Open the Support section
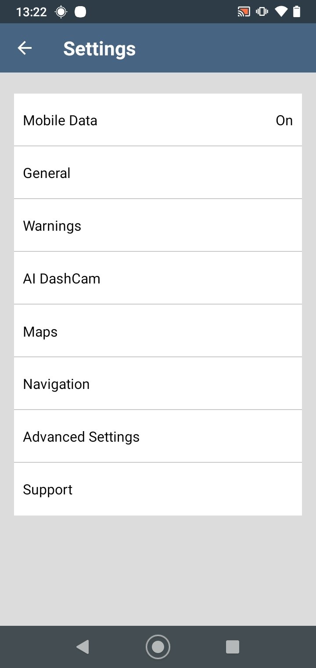Screen dimensions: 316x668 pos(158,489)
